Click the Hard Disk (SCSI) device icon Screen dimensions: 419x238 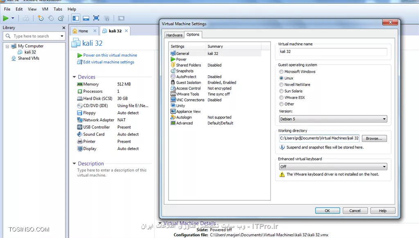(80, 99)
